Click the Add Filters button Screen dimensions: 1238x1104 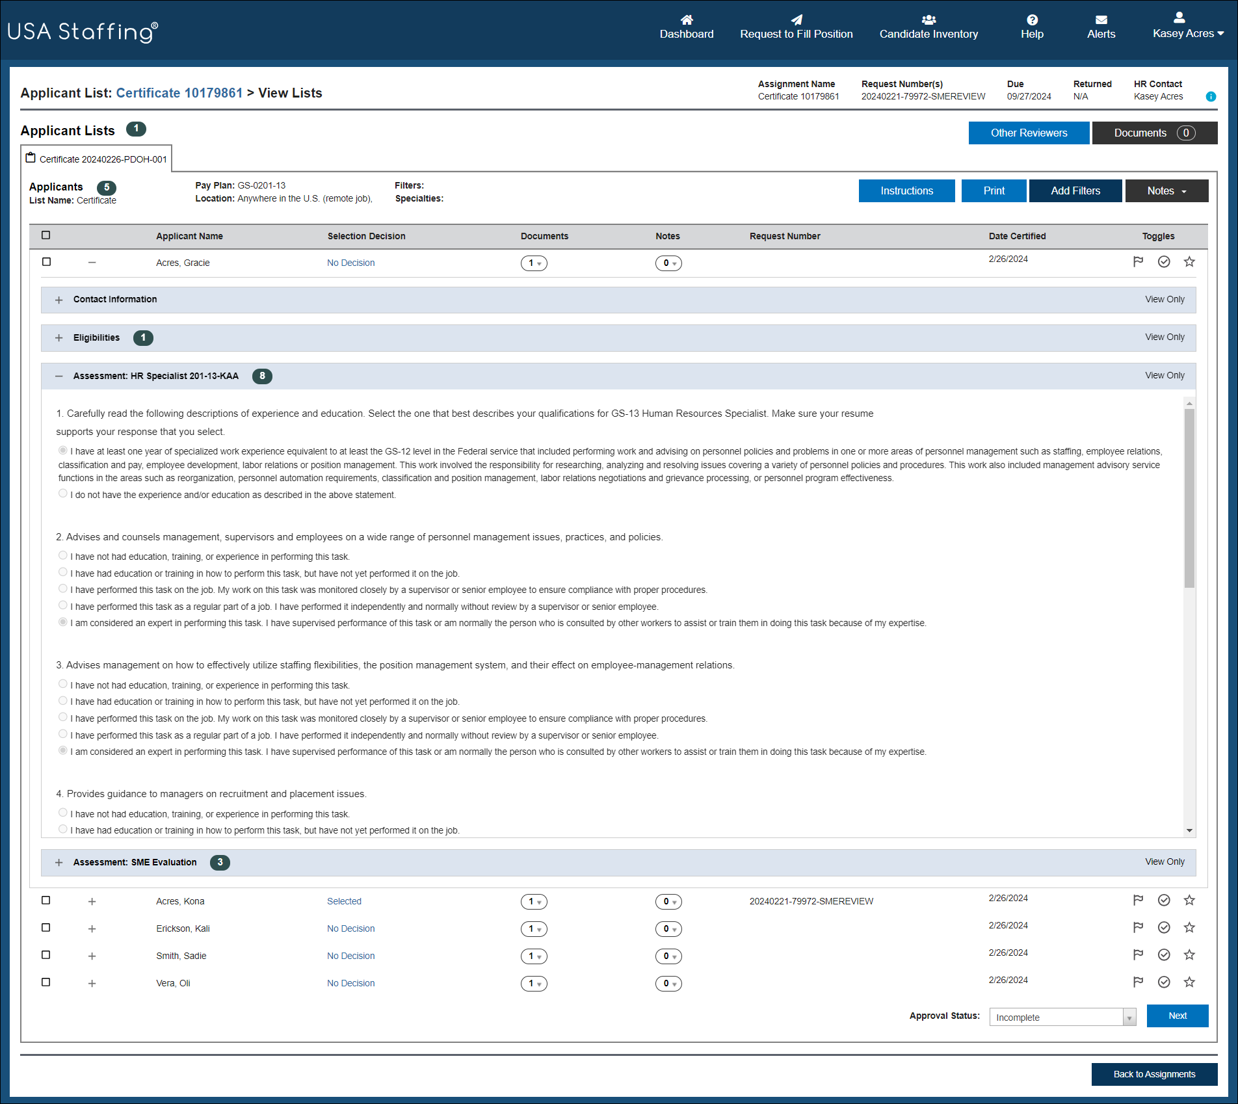[1074, 191]
